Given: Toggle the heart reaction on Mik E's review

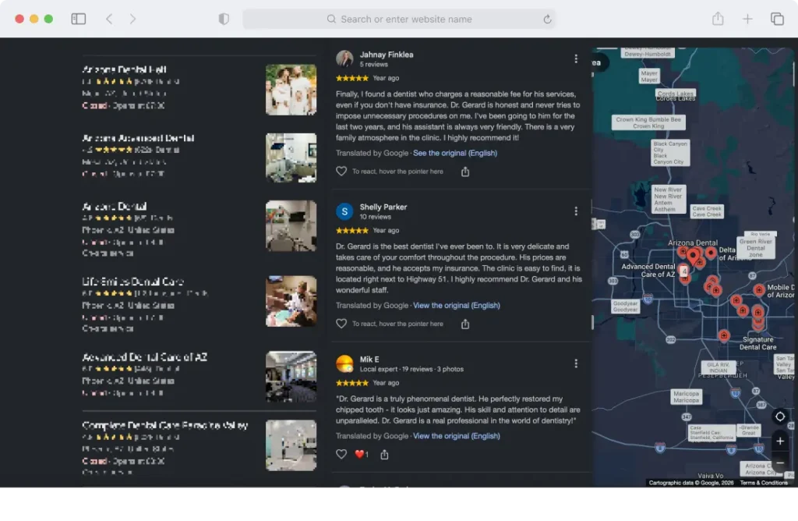Looking at the screenshot, I should point(341,454).
